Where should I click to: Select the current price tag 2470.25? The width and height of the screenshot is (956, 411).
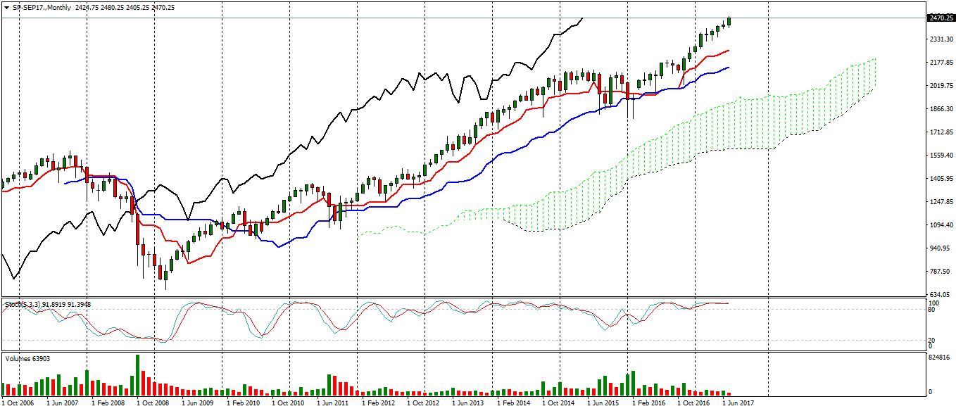940,18
